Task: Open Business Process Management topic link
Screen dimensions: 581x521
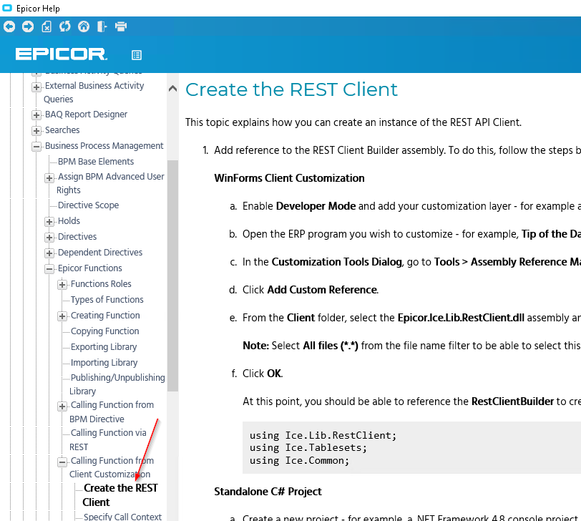Action: click(x=104, y=146)
